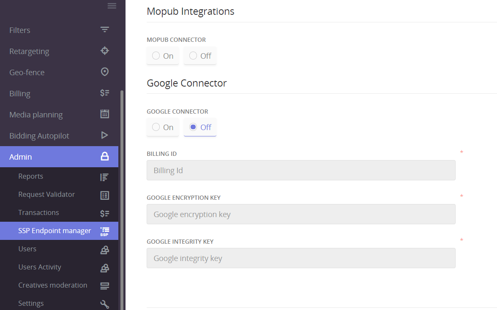Image resolution: width=497 pixels, height=310 pixels.
Task: Click the Users Activity people icon
Action: tap(105, 268)
